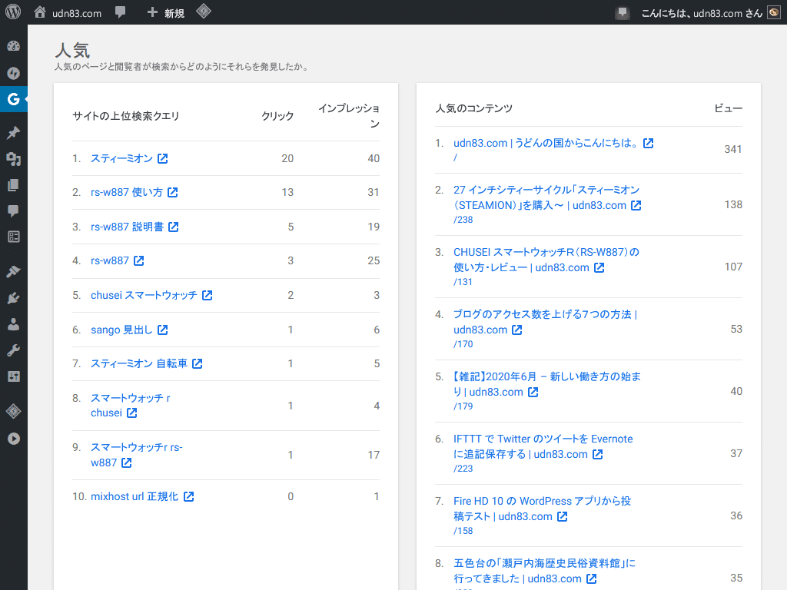
Task: Open Users person icon in sidebar
Action: click(14, 324)
